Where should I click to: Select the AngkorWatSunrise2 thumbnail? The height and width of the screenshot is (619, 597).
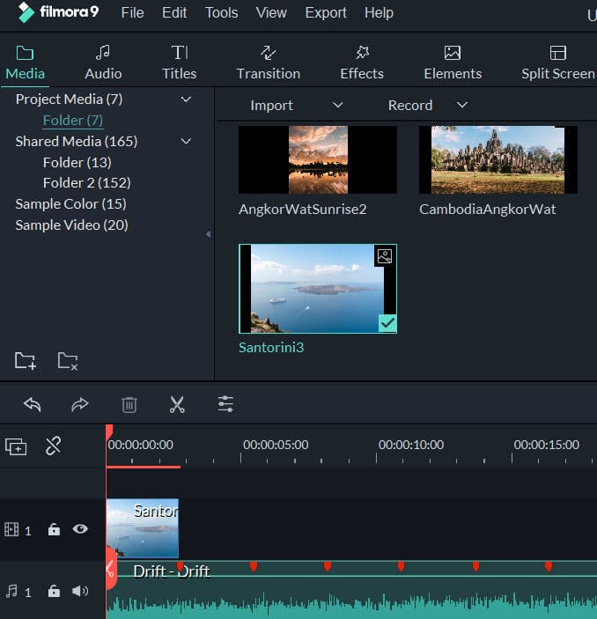tap(318, 160)
